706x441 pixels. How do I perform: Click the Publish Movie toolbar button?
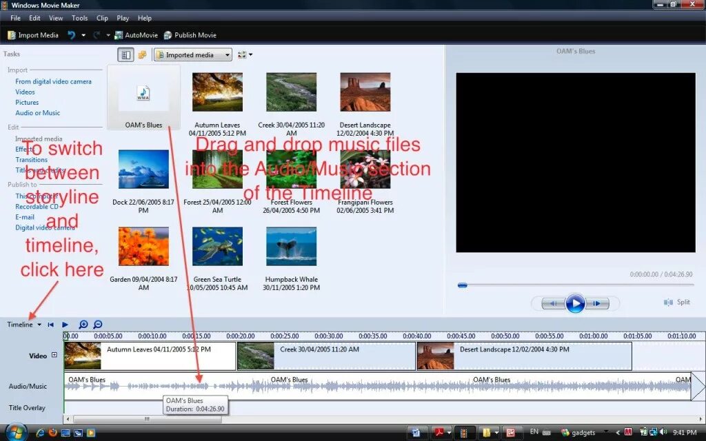pos(190,35)
